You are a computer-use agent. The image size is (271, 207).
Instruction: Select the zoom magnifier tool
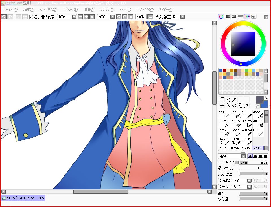coord(228,105)
